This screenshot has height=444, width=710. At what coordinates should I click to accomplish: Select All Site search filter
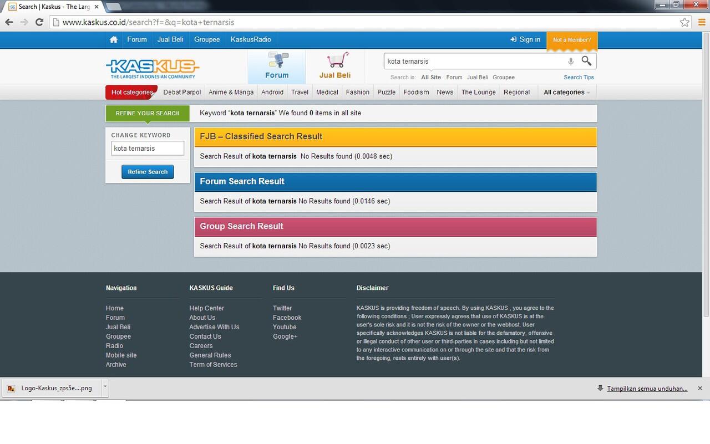(431, 78)
